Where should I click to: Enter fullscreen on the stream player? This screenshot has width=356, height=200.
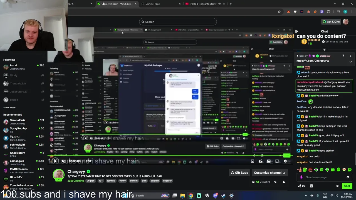coord(277,161)
